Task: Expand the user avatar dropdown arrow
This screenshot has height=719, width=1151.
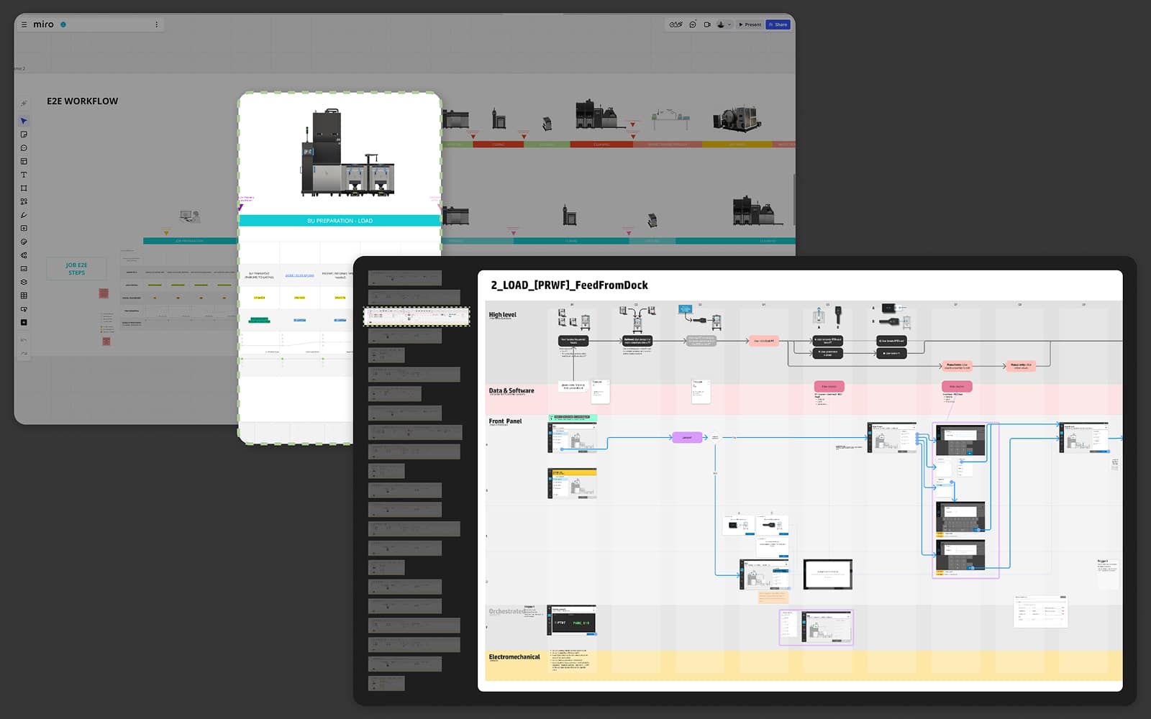Action: pyautogui.click(x=729, y=24)
